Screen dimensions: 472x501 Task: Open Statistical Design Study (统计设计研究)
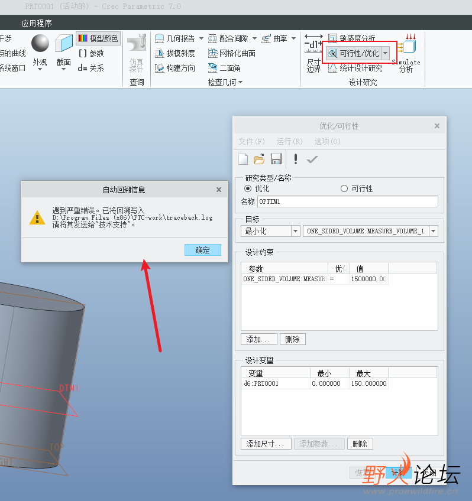coord(355,68)
